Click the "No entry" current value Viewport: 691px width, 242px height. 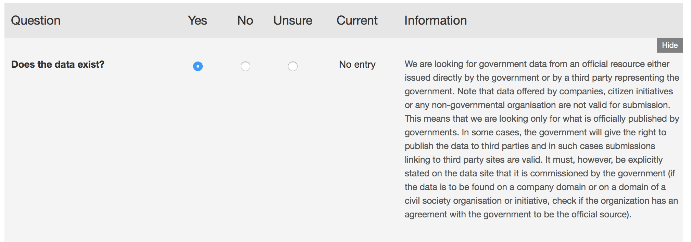(357, 64)
